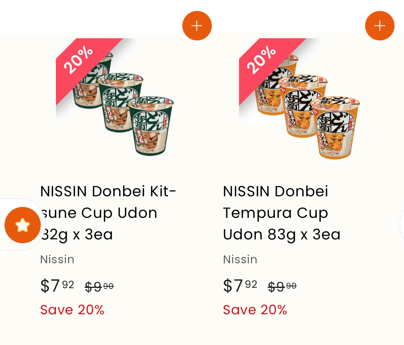The image size is (404, 345).
Task: Open Nissin brand link under Kitsune Udon
Action: coord(57,260)
